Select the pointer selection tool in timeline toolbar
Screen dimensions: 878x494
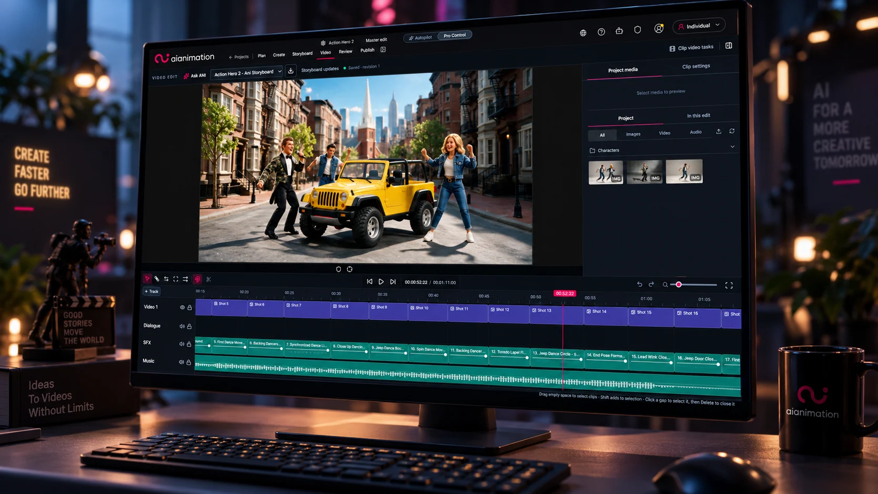tap(147, 279)
